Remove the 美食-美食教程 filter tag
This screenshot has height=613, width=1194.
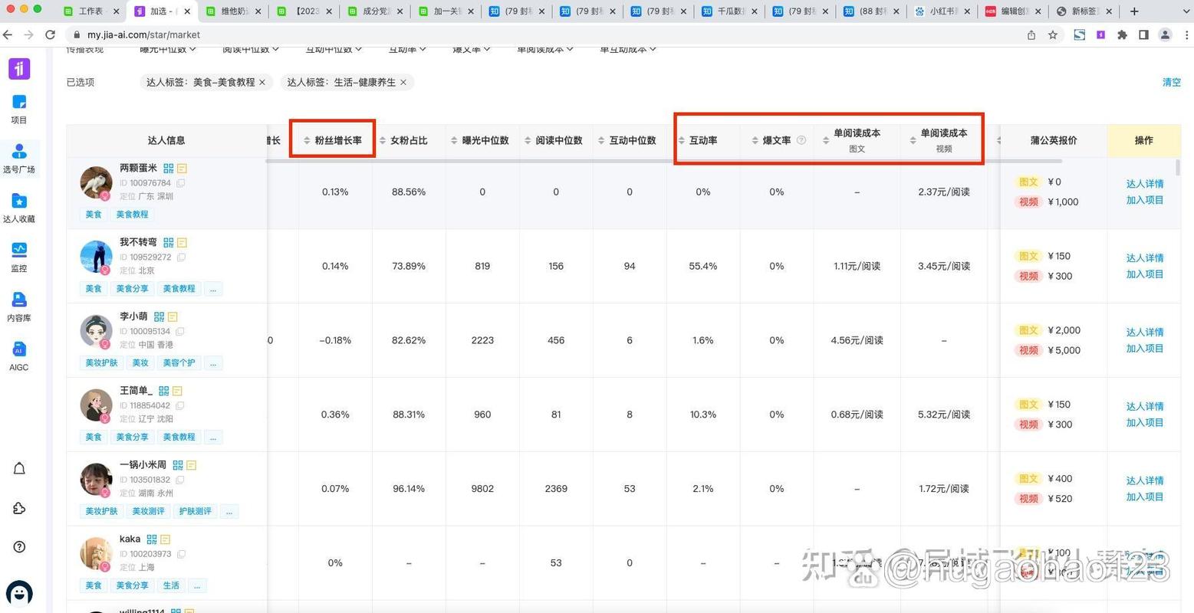[261, 82]
